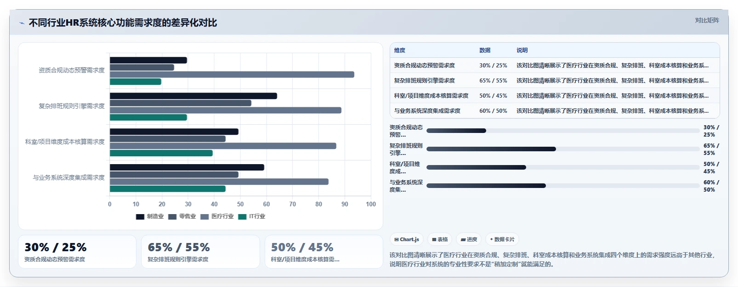Click the 零售业 bar for 科室/项目维度成本核算需求度
This screenshot has height=287, width=738.
point(168,139)
